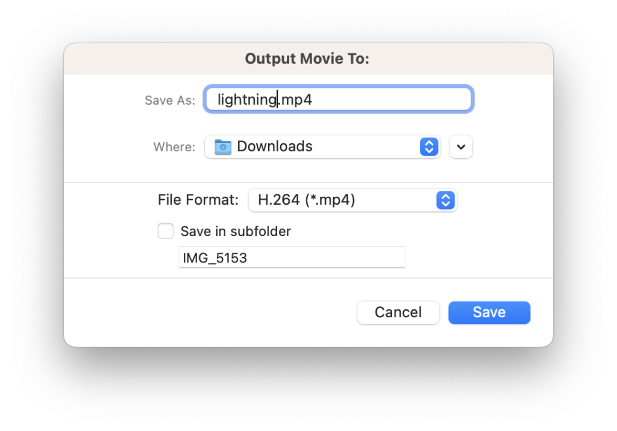Image resolution: width=617 pixels, height=431 pixels.
Task: Click into the Save As filename field
Action: (x=339, y=99)
